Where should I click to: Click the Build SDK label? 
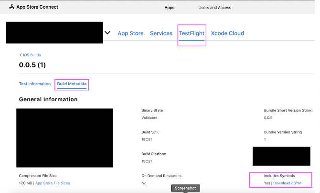(x=150, y=132)
